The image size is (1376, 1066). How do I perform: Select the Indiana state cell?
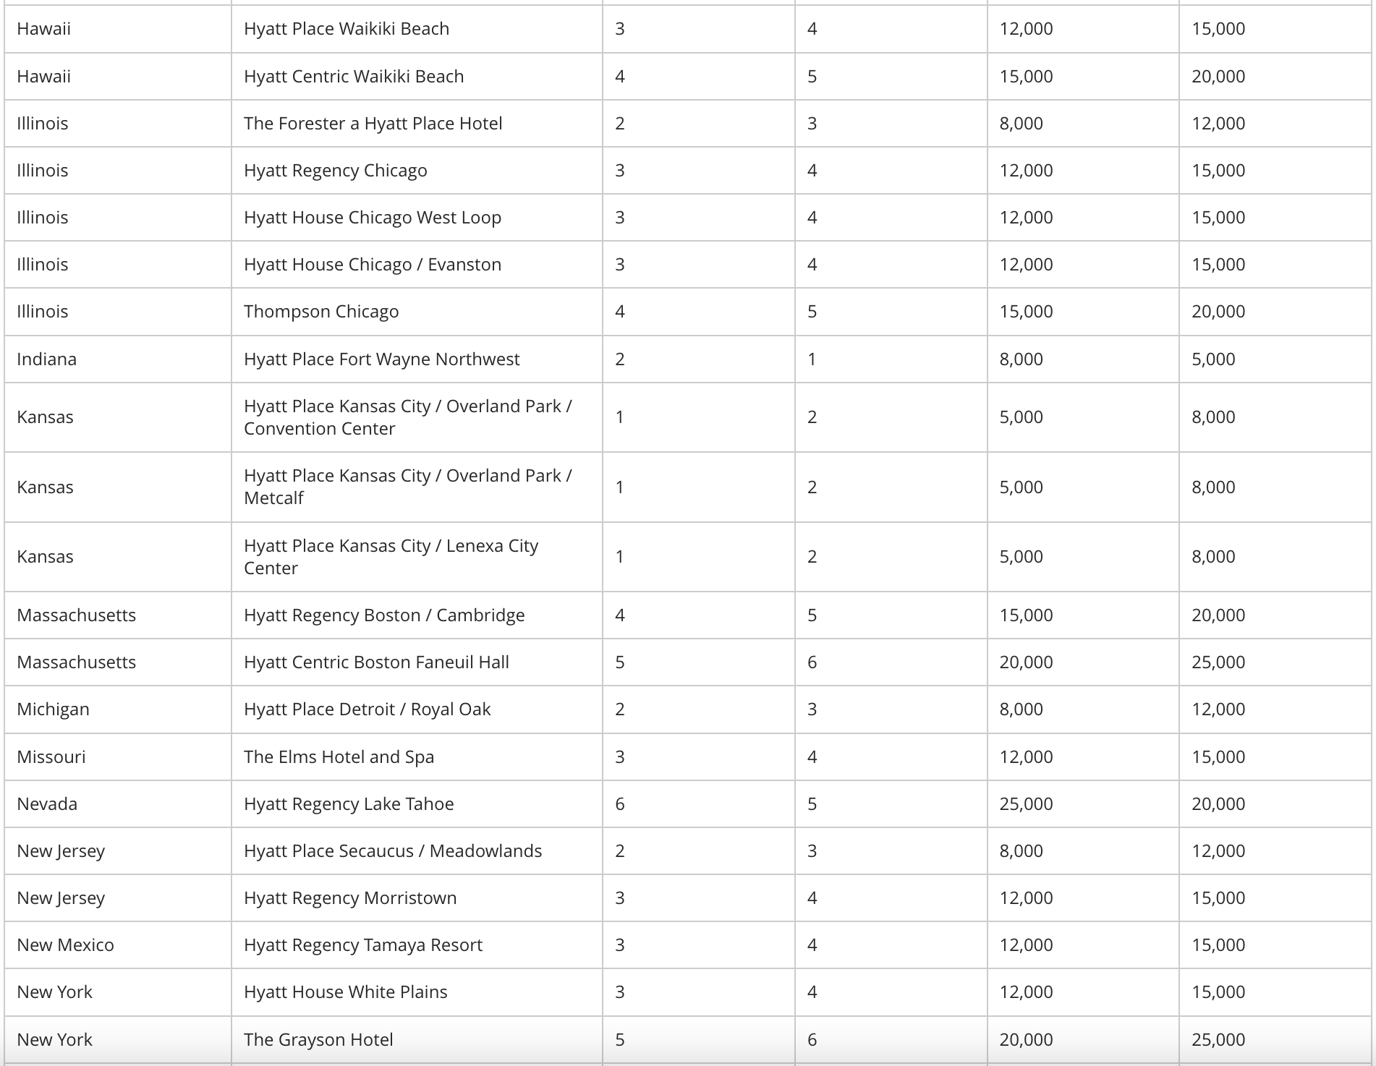coord(118,359)
